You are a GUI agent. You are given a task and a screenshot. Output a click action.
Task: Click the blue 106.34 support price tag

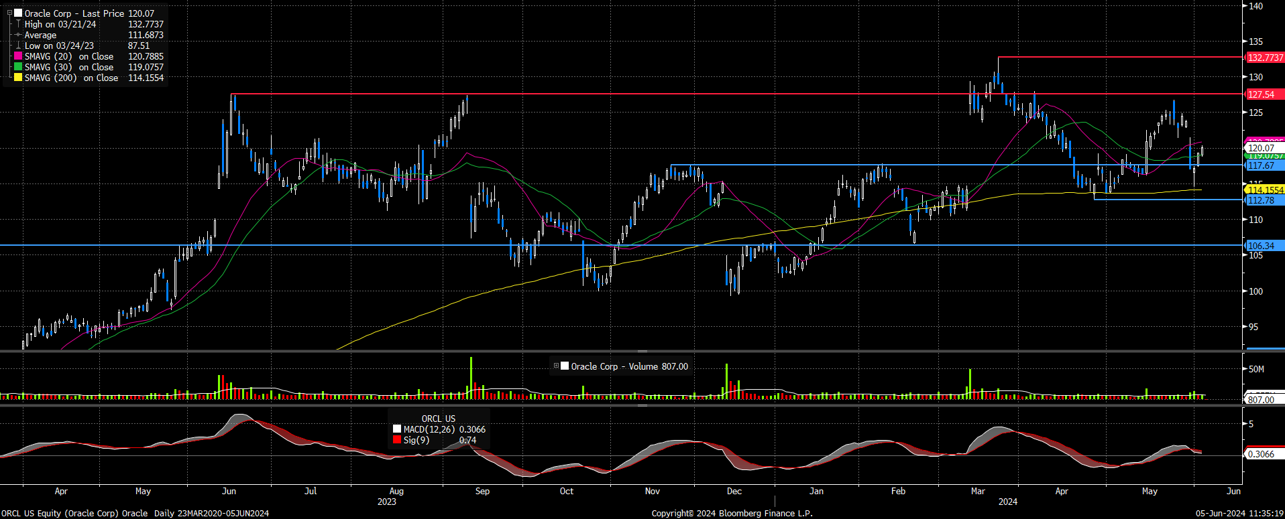(1265, 246)
